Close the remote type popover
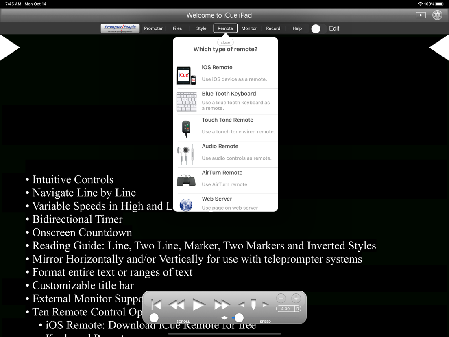 pyautogui.click(x=225, y=42)
